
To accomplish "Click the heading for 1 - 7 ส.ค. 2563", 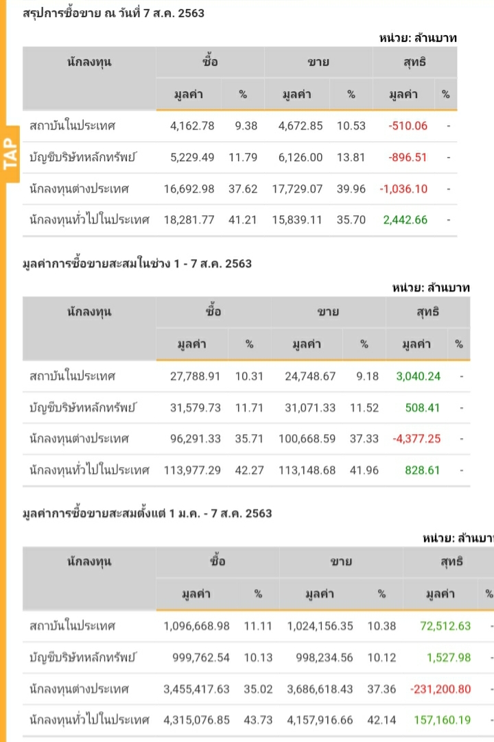I will [137, 263].
